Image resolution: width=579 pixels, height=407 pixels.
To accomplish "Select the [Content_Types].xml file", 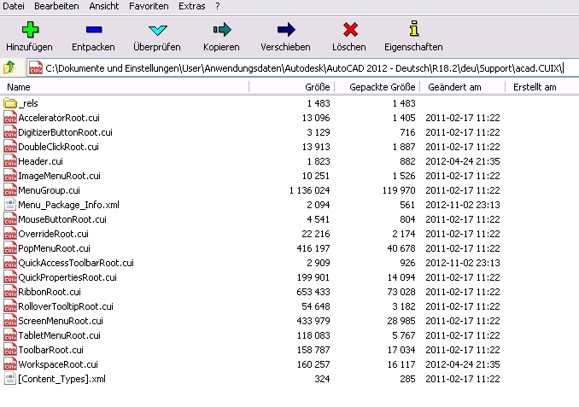I will (x=61, y=379).
